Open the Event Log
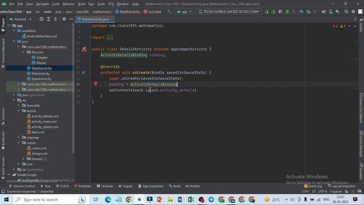This screenshot has height=205, width=364. [x=313, y=186]
